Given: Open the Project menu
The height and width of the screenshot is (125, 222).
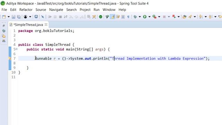Looking at the screenshot, I should [x=85, y=10].
